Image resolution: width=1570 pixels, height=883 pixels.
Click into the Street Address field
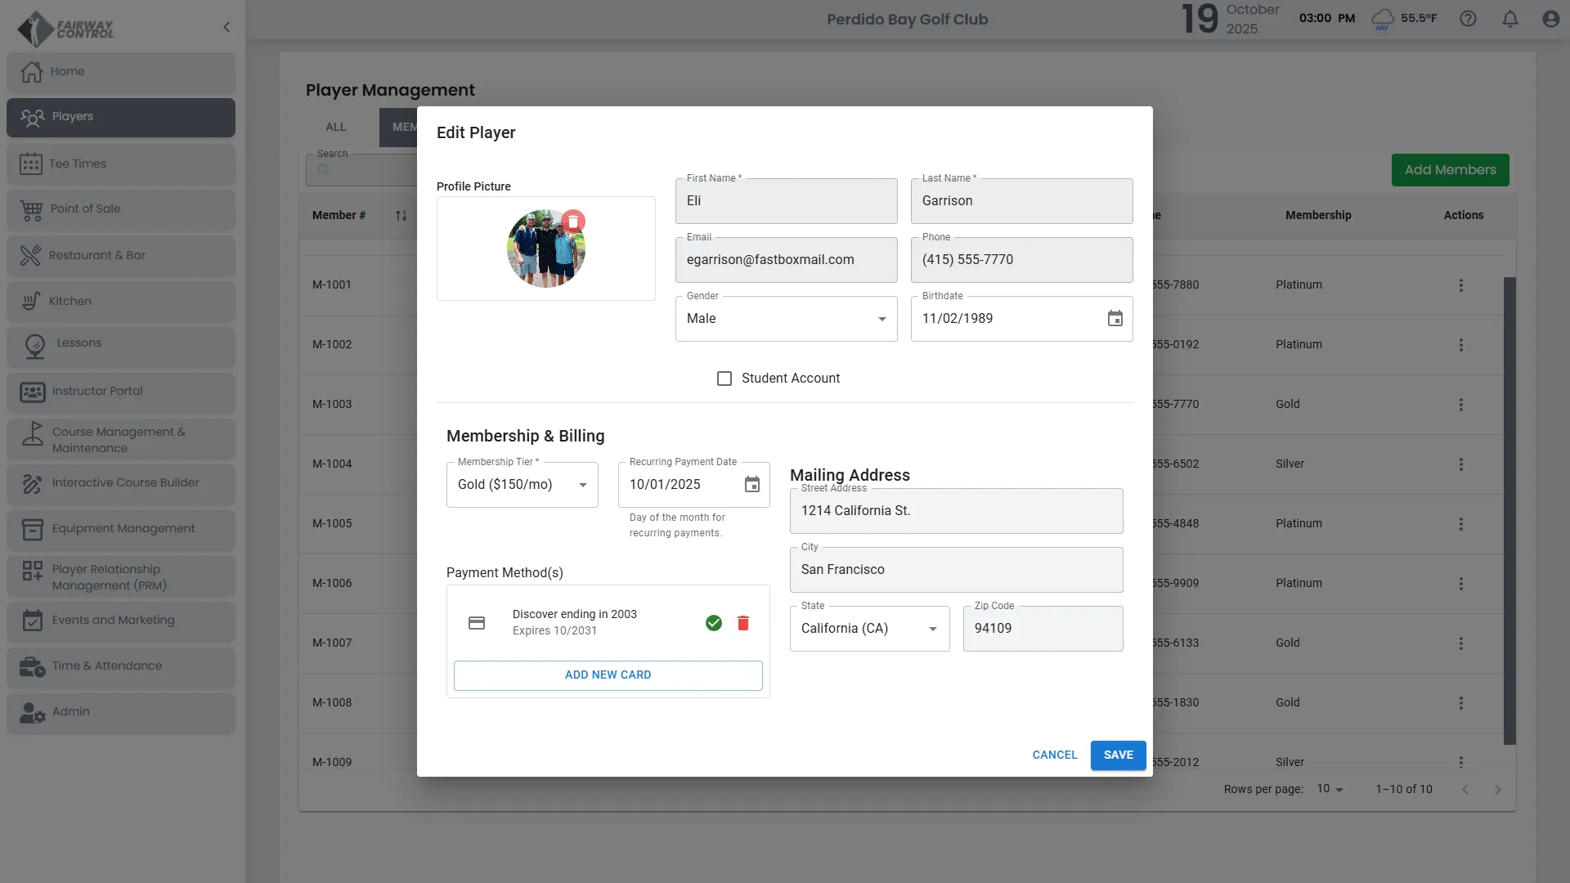tap(956, 511)
